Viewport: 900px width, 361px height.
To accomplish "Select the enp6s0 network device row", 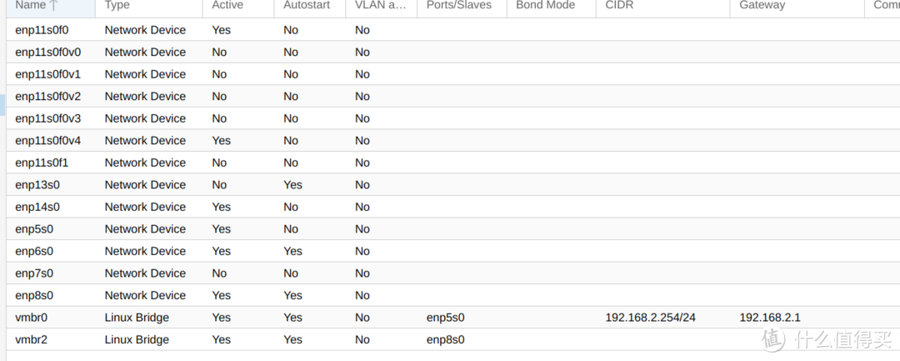I will 452,251.
